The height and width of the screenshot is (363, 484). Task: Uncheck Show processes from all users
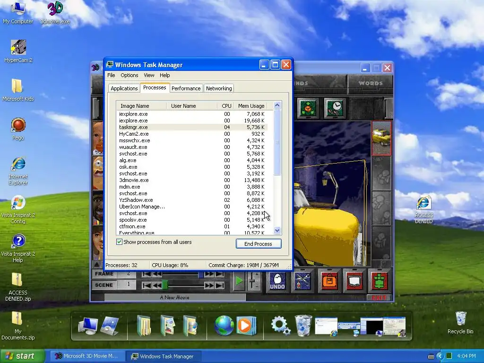119,242
